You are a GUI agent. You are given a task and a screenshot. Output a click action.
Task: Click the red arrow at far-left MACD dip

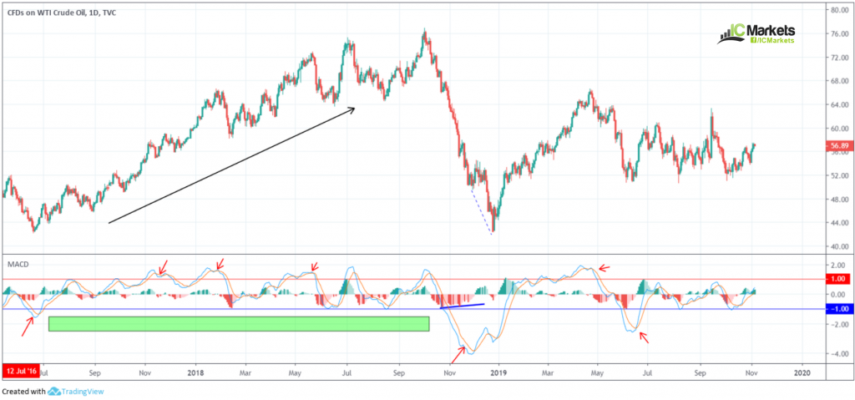pos(29,327)
